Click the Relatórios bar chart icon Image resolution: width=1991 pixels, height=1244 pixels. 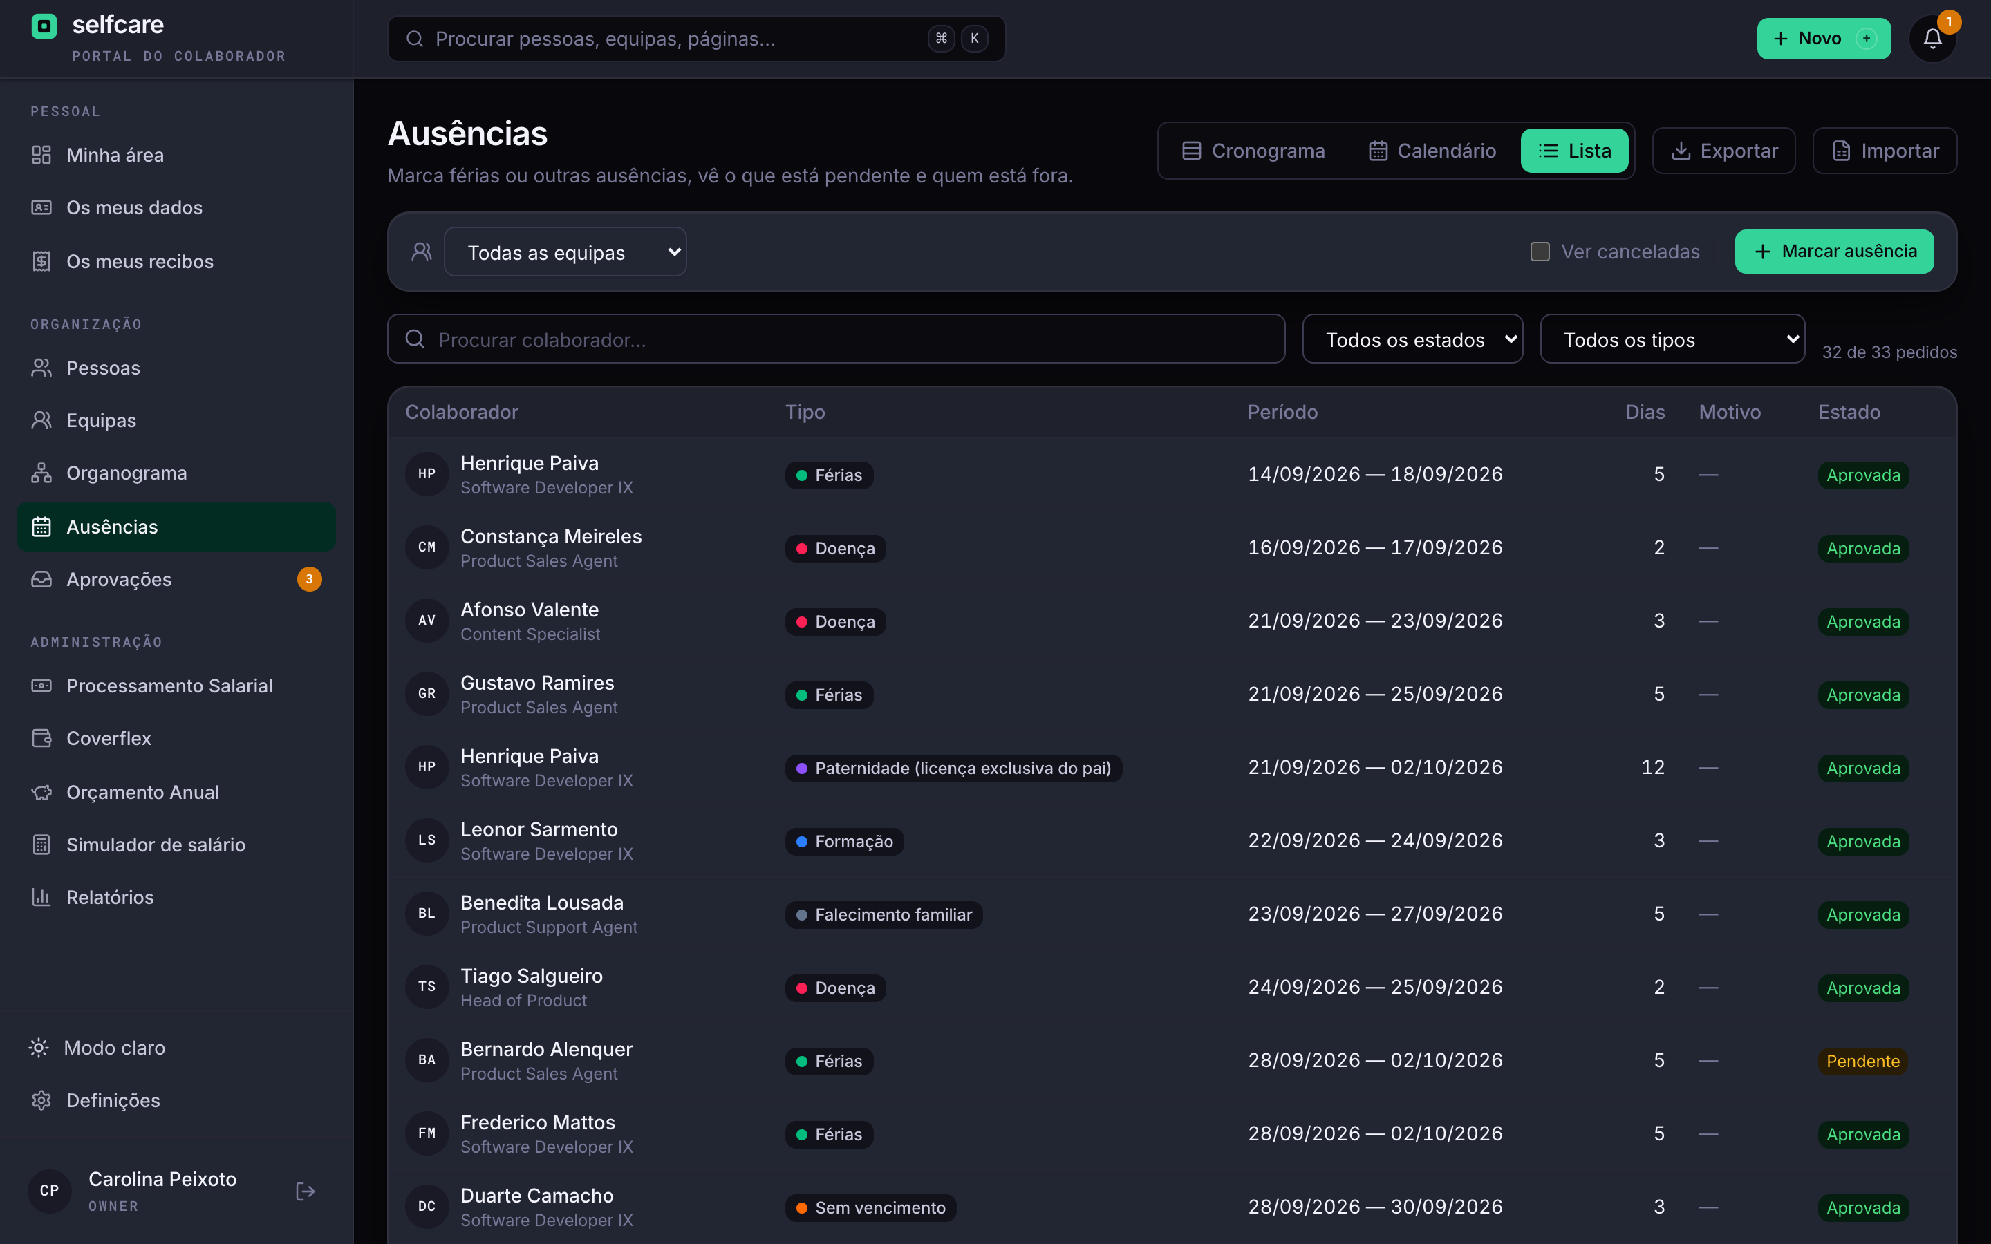pos(41,897)
